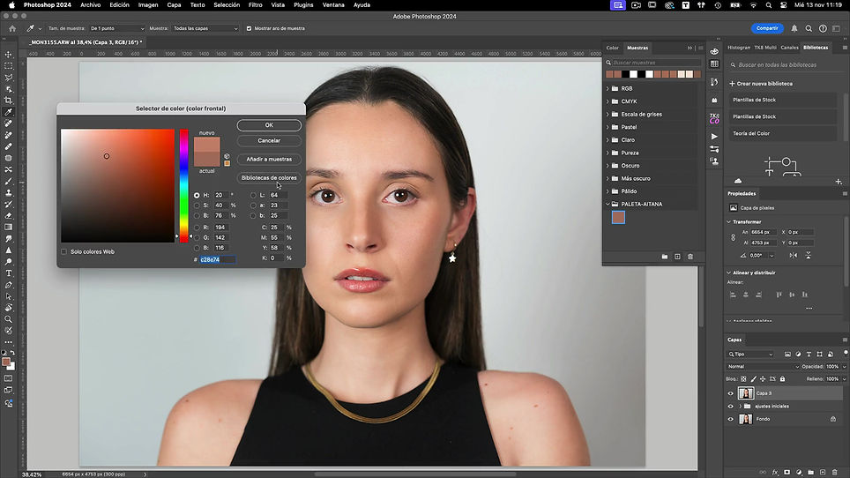Viewport: 850px width, 478px height.
Task: Select the Move tool
Action: pyautogui.click(x=9, y=54)
